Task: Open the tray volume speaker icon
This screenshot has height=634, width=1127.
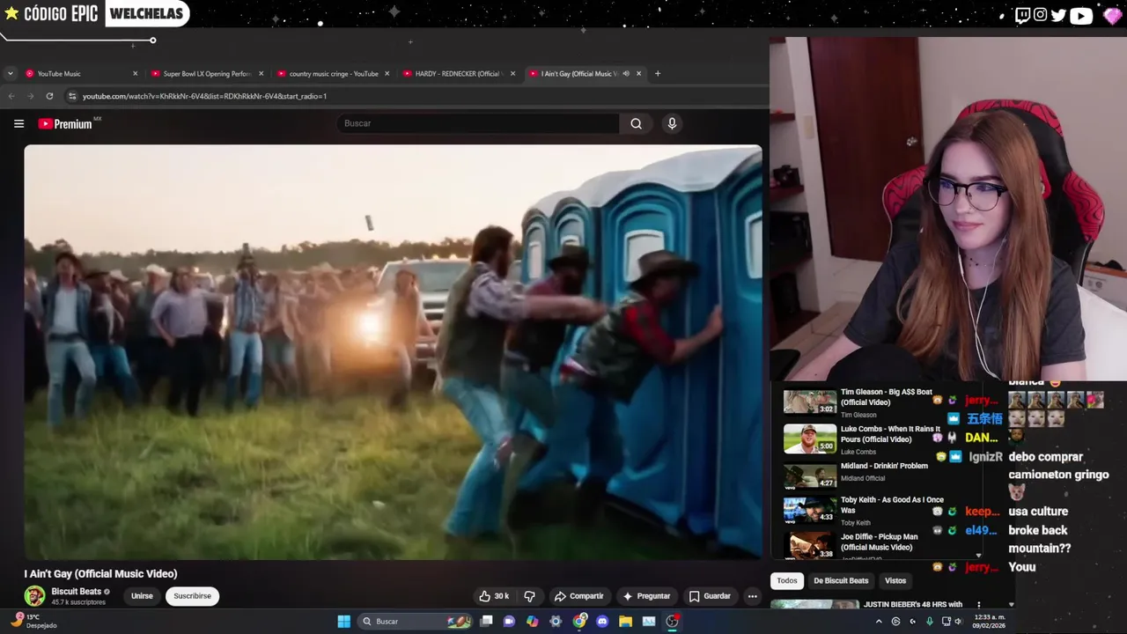Action: coord(957,622)
